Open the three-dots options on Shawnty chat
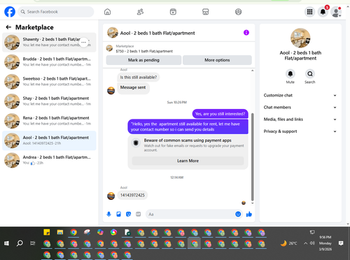The height and width of the screenshot is (260, 350). 84,42
